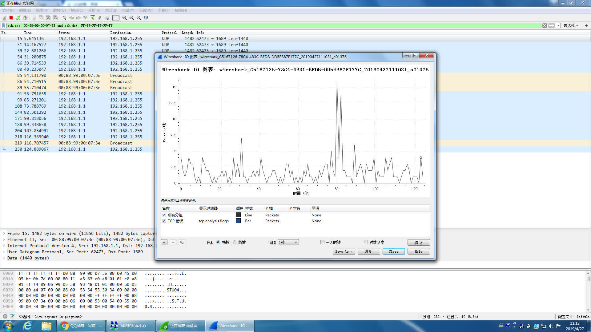Select the 缩放 mouse zoom radio button
591x332 pixels.
coord(235,242)
